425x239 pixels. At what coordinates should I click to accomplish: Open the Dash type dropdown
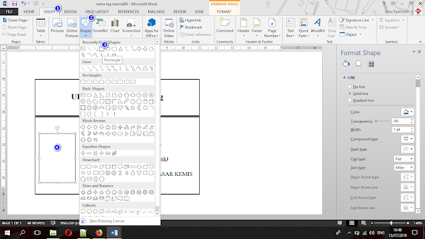(x=407, y=149)
